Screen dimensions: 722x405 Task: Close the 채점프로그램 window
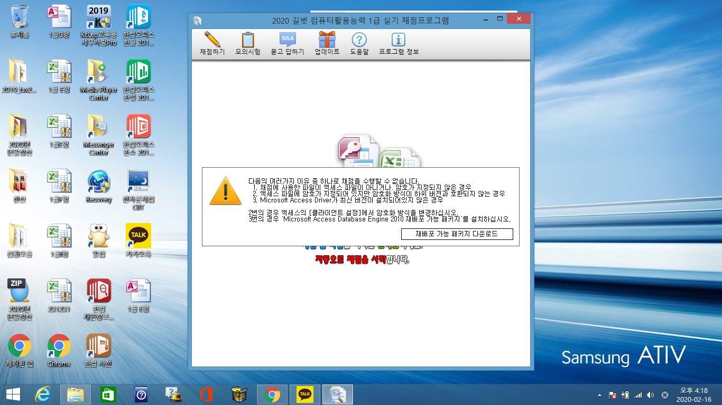(x=518, y=20)
